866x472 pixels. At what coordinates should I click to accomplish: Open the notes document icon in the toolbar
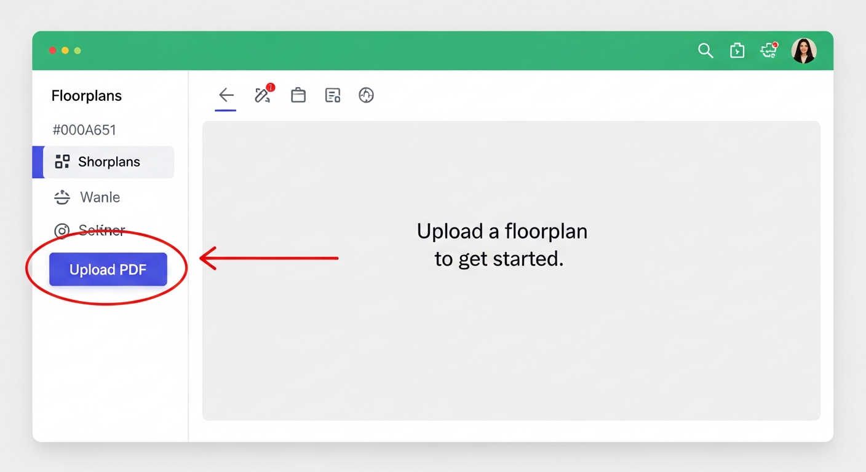[x=333, y=95]
